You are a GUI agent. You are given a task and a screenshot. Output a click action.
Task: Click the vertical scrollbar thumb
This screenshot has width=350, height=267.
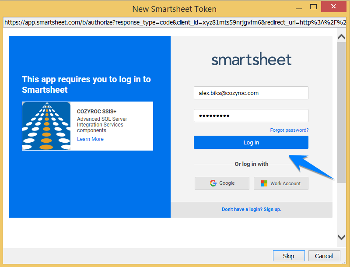click(341, 112)
